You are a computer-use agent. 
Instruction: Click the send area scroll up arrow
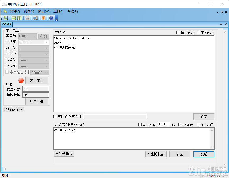point(212,130)
